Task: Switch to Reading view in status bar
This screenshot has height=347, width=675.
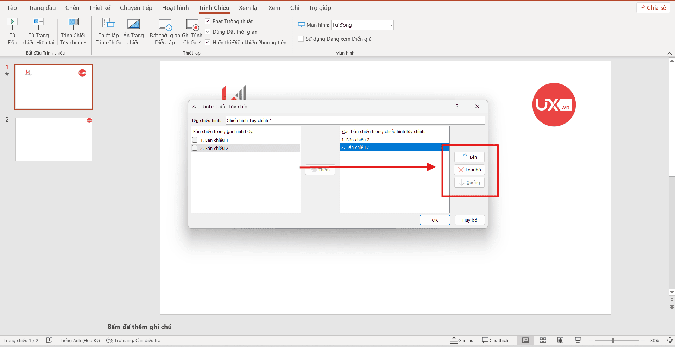Action: click(x=560, y=340)
